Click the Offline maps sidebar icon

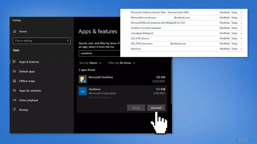pos(14,81)
